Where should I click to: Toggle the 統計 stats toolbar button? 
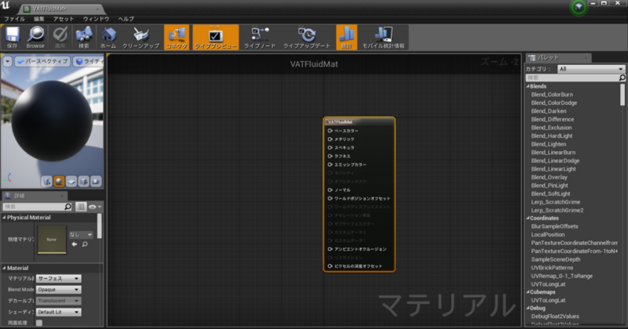coord(346,37)
